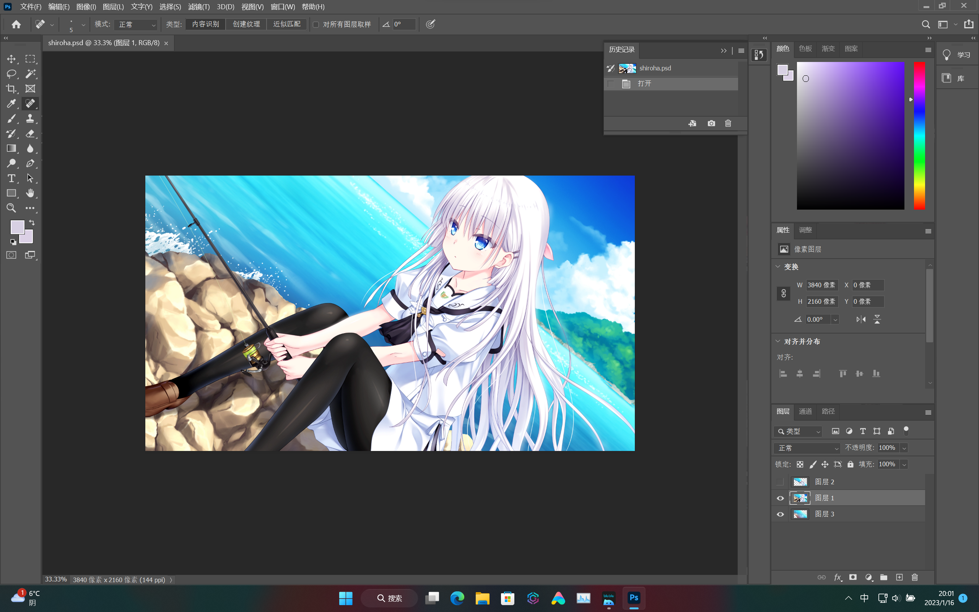Image resolution: width=979 pixels, height=612 pixels.
Task: Select the Gradient tool
Action: pos(11,148)
